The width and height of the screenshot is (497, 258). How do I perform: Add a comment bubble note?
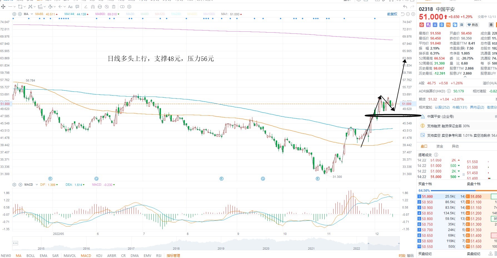point(77,6)
